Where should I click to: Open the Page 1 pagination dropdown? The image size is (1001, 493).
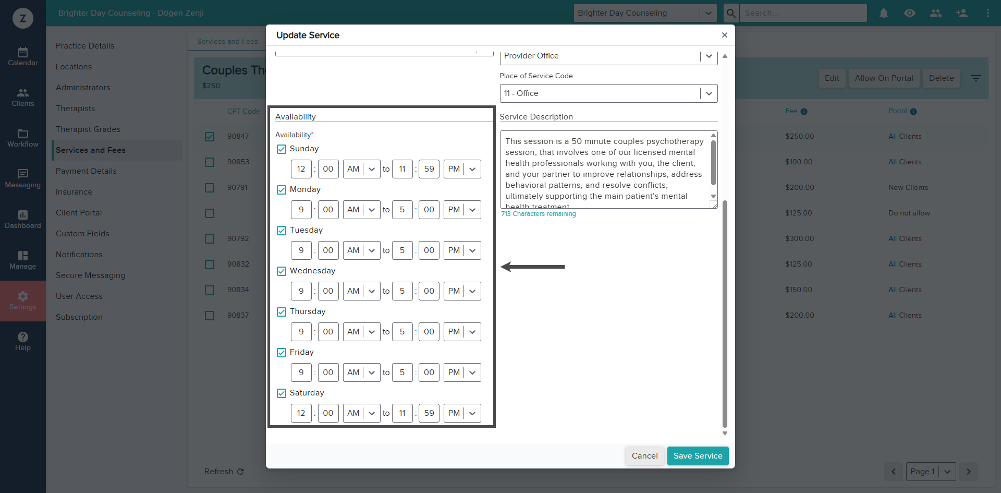point(931,472)
